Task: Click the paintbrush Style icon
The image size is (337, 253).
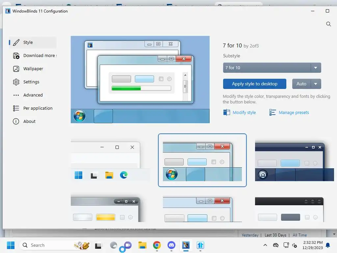Action: [x=16, y=42]
